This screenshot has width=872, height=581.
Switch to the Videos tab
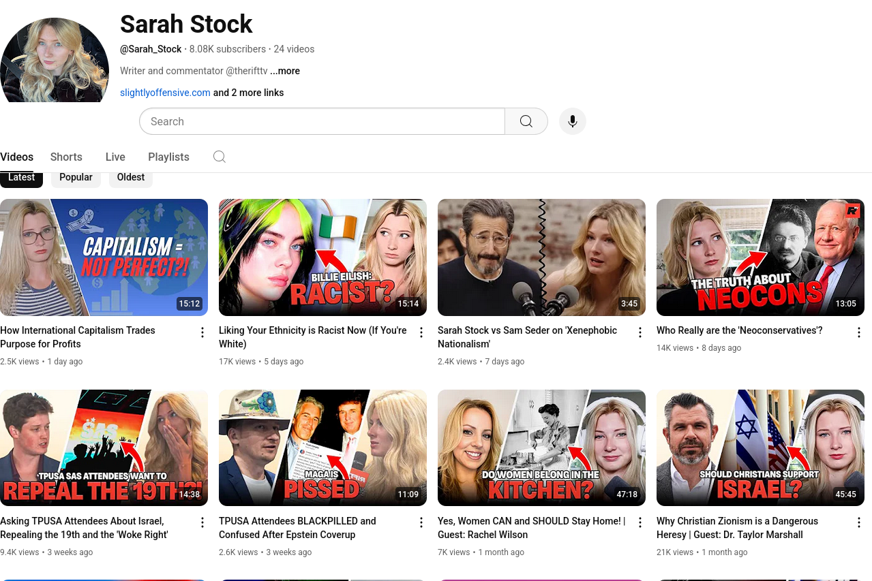point(16,157)
